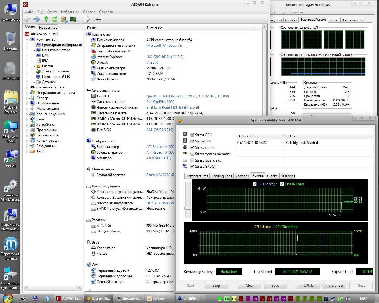Select the Разгон tree item
The width and height of the screenshot is (379, 303).
click(x=47, y=66)
